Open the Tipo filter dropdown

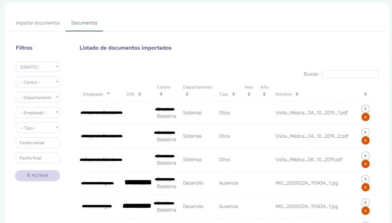38,128
